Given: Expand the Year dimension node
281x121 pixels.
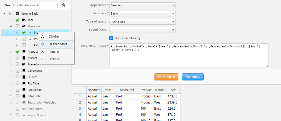Looking at the screenshot, I should coord(11,20).
